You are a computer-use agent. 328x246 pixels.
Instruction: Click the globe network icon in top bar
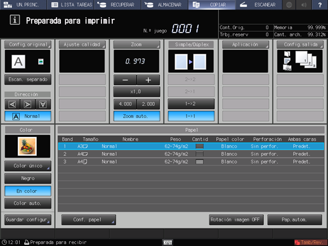(289, 4)
